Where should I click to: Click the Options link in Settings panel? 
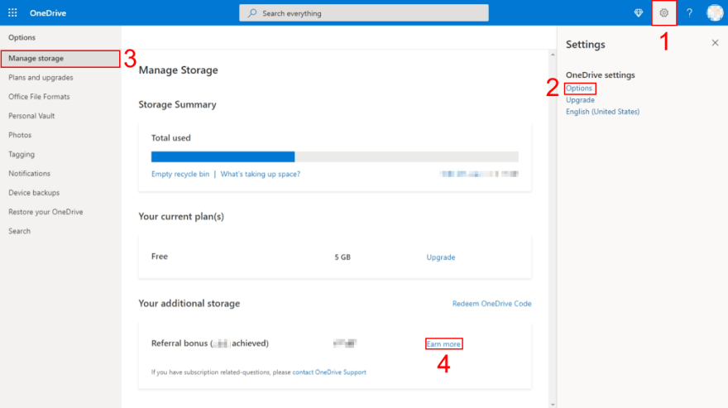579,89
